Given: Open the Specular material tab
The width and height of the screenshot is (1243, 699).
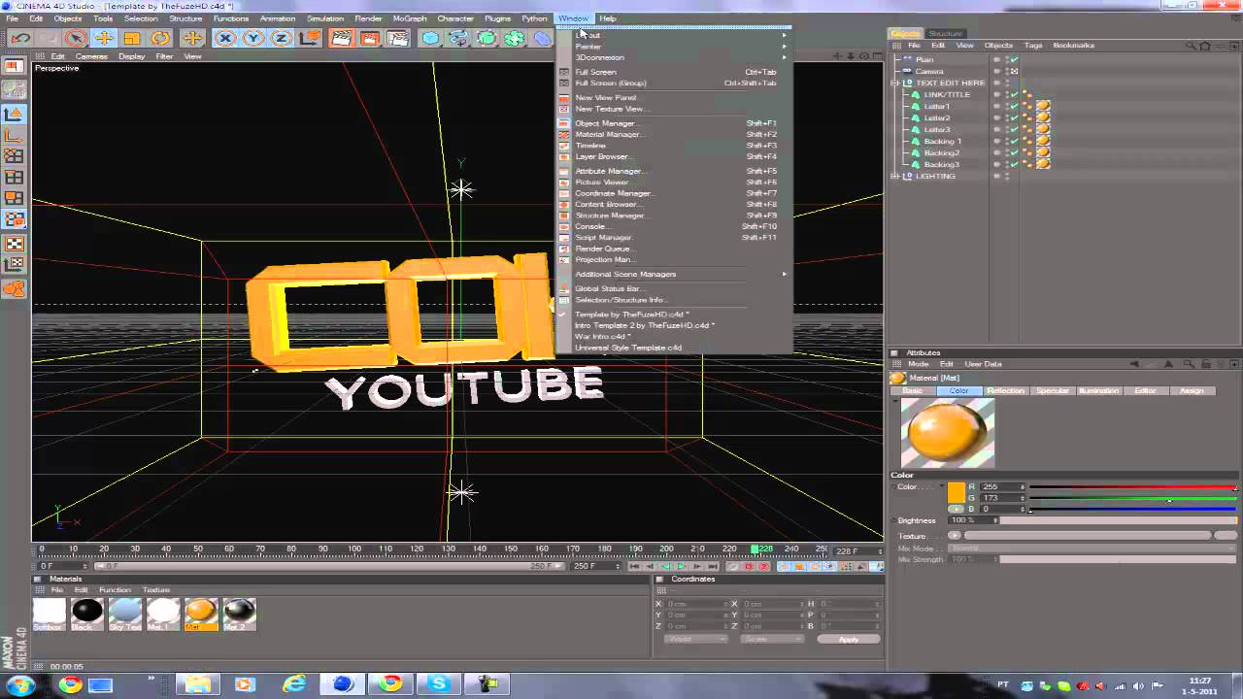Looking at the screenshot, I should 1053,391.
